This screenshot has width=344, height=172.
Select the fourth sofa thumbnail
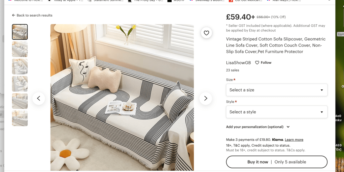(x=20, y=84)
